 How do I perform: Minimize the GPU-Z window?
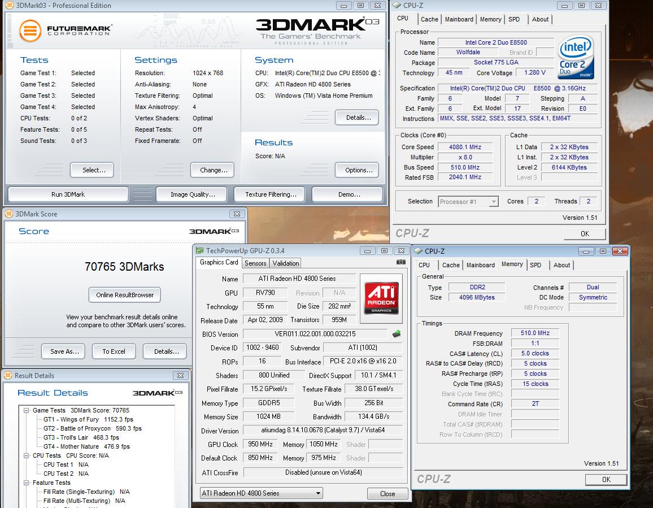[367, 250]
